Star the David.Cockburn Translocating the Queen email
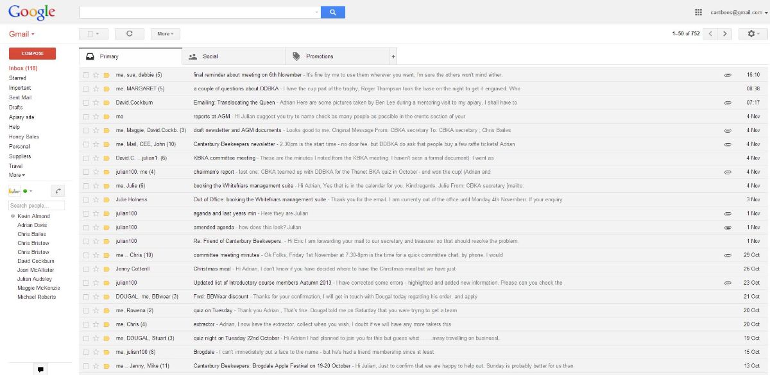770x375 pixels. click(x=96, y=103)
